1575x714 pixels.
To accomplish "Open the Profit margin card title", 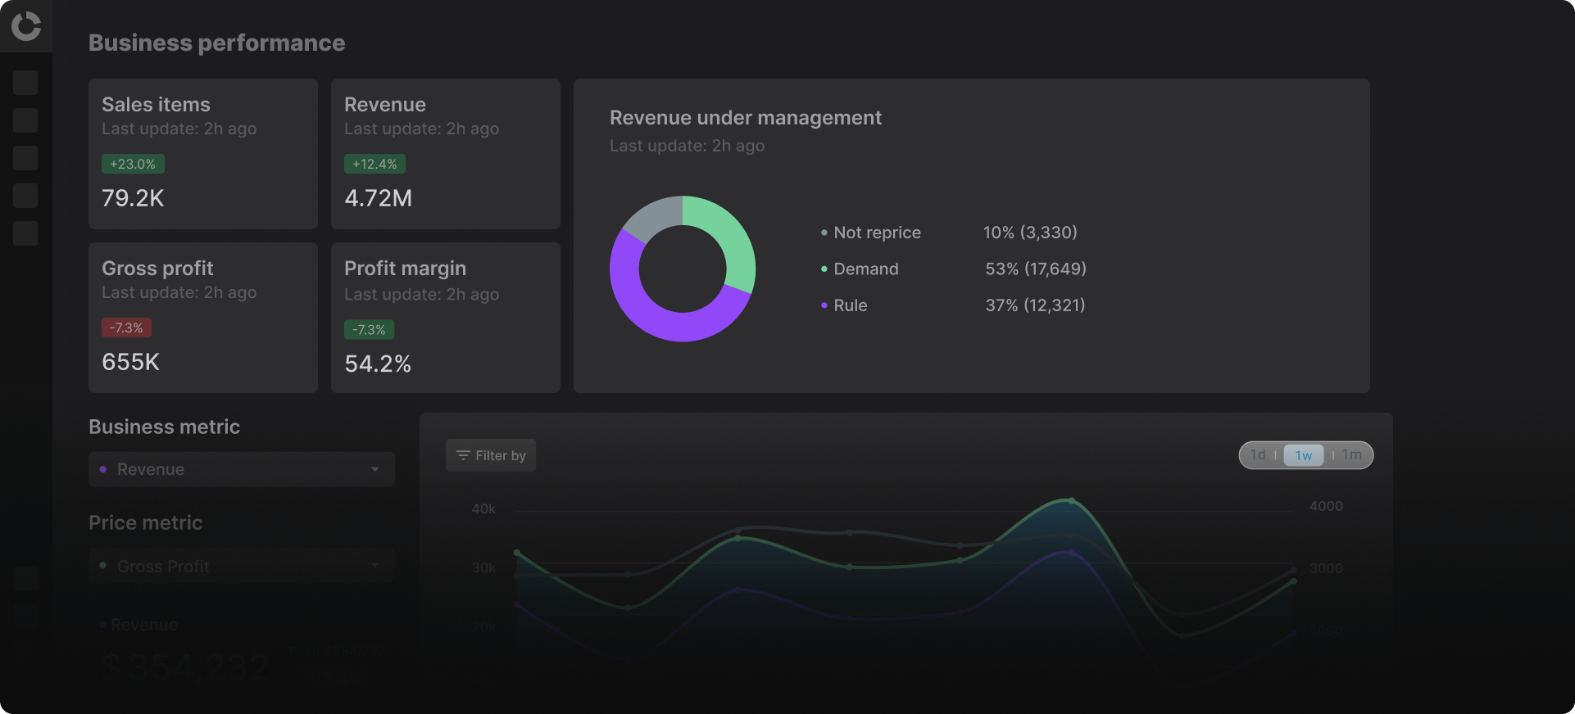I will pyautogui.click(x=405, y=269).
